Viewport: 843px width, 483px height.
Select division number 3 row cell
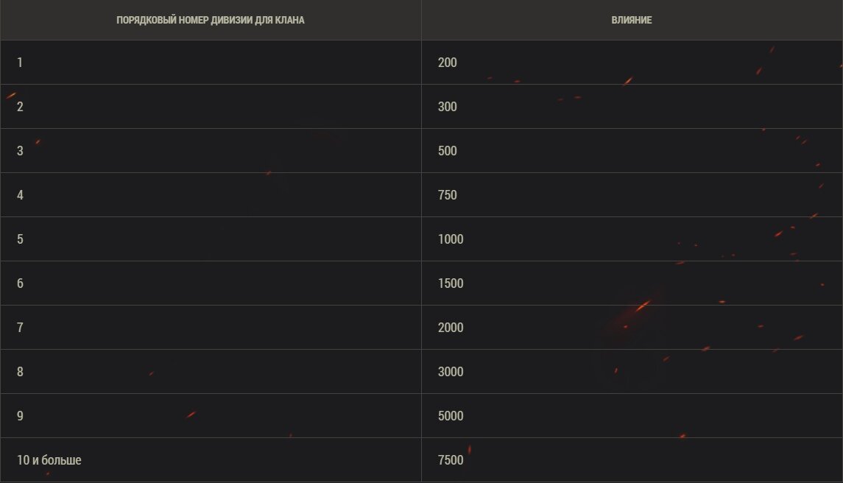click(x=211, y=151)
